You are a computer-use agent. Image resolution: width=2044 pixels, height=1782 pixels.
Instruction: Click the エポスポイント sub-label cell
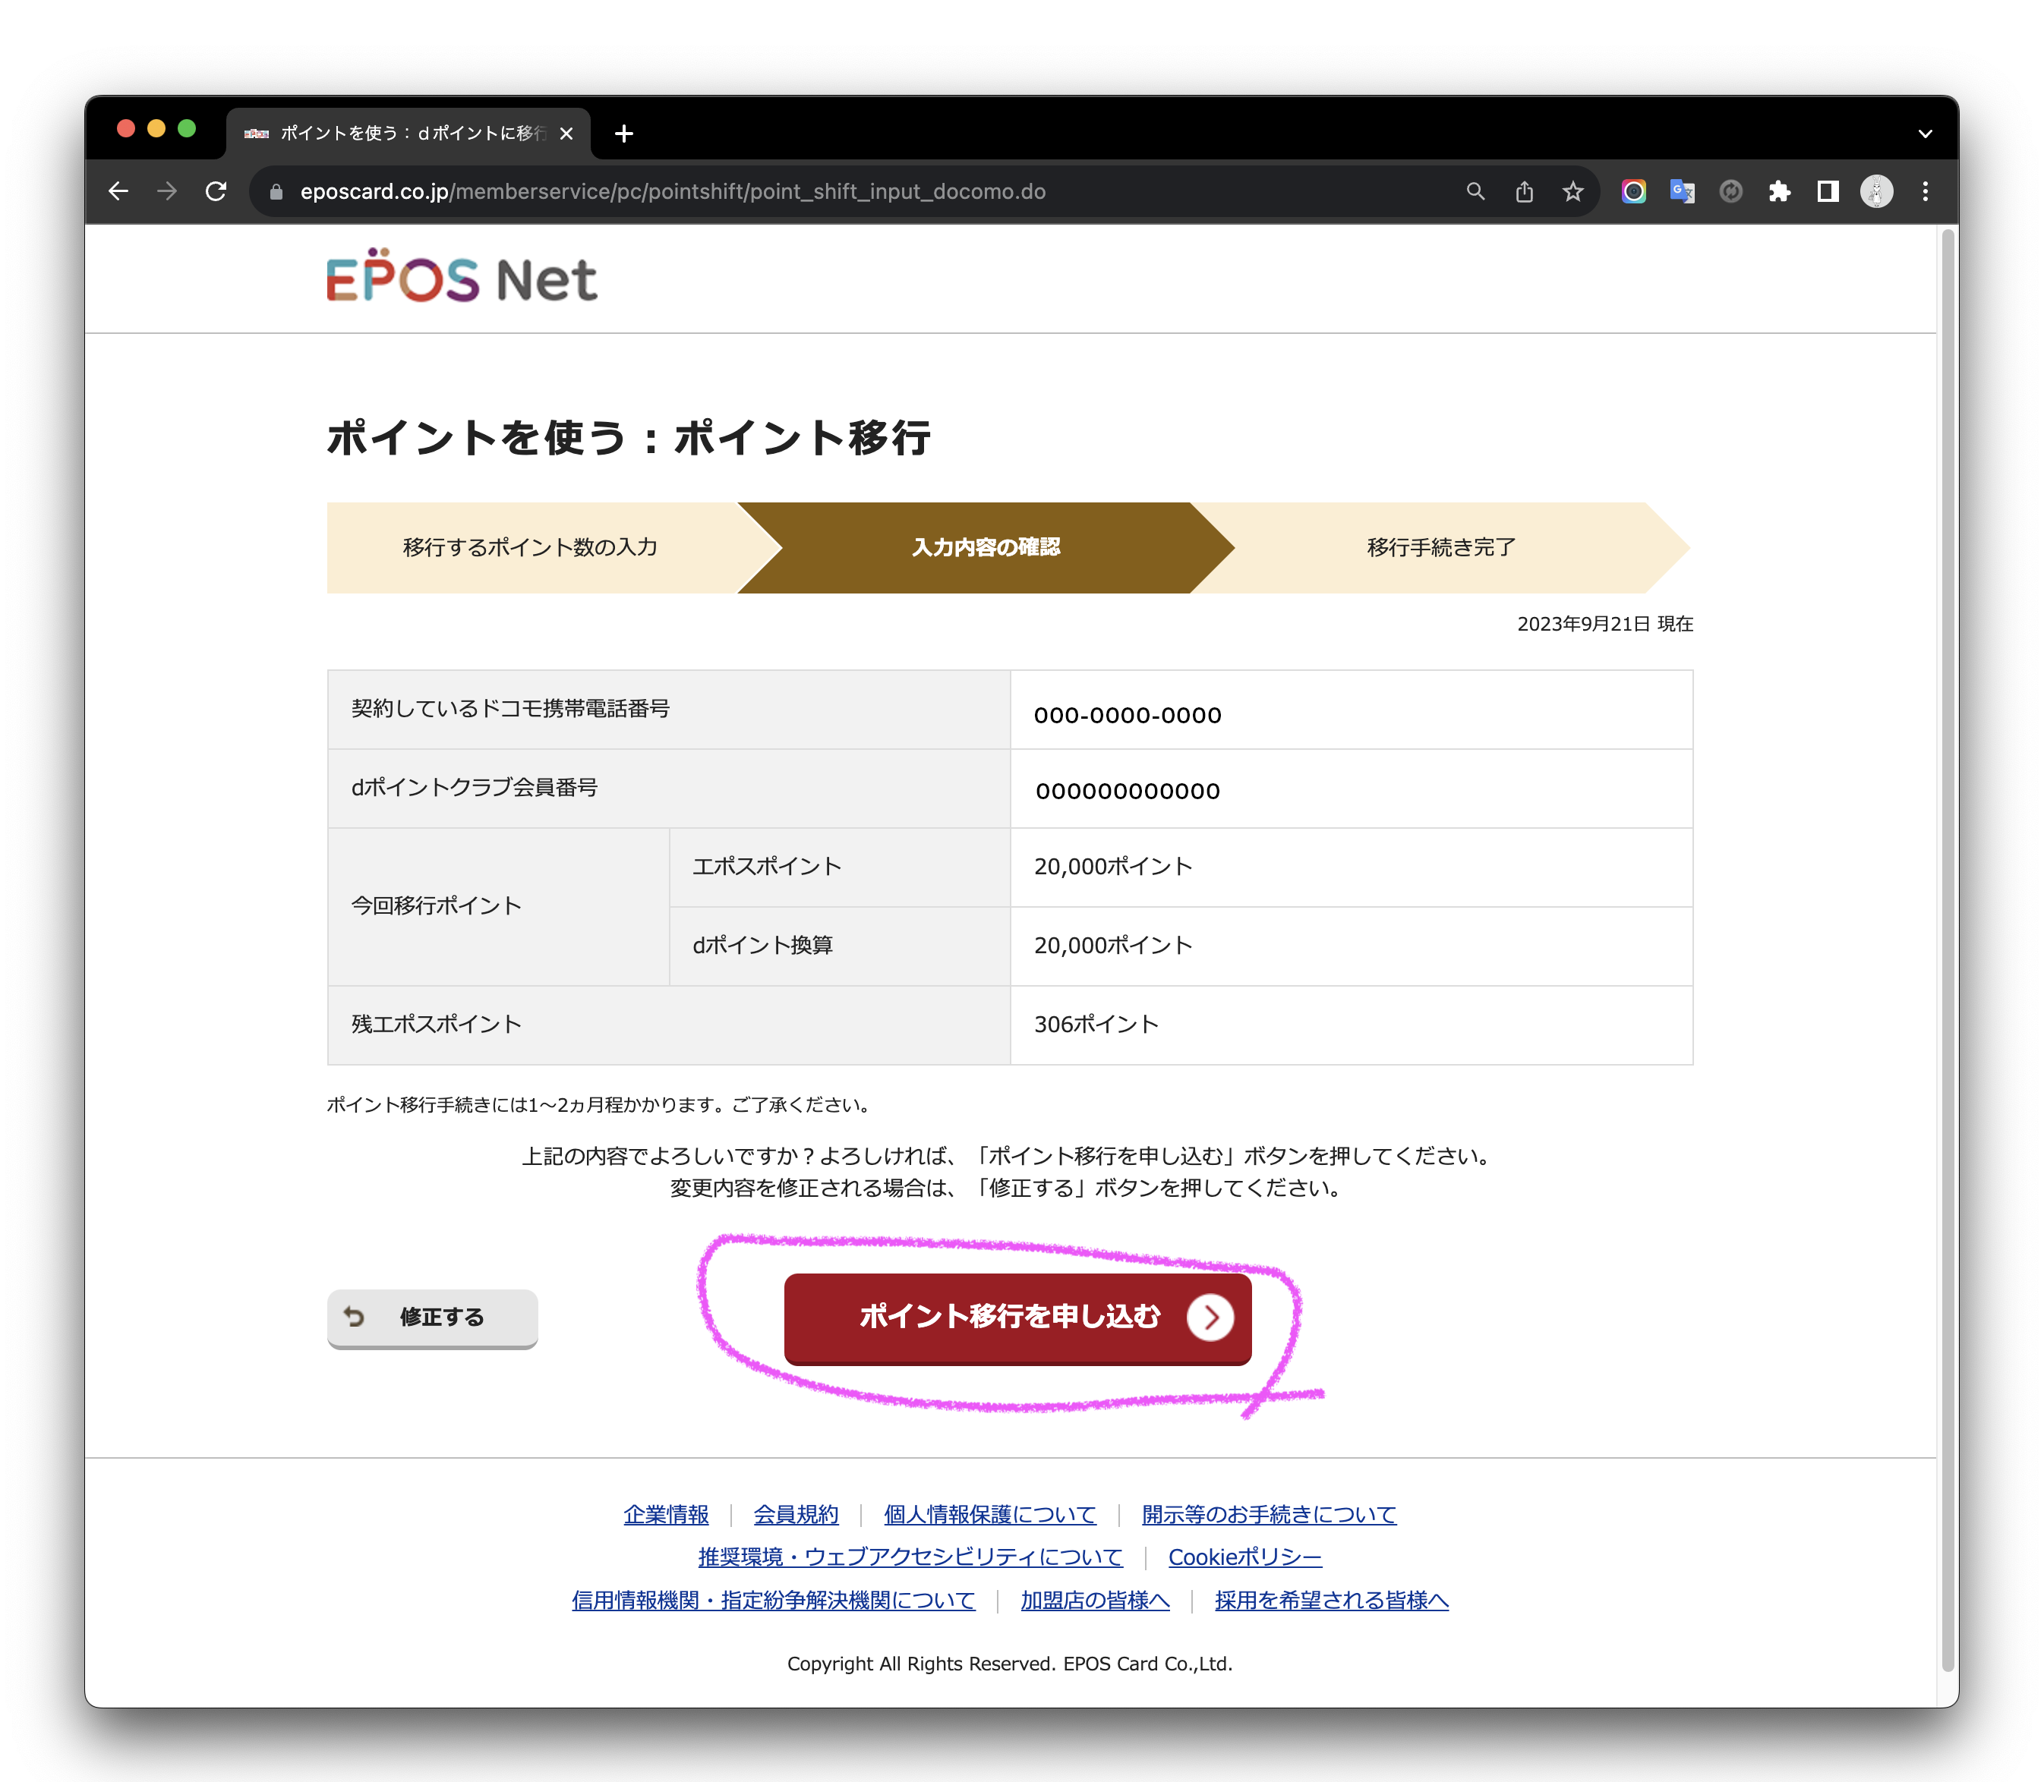pos(840,867)
